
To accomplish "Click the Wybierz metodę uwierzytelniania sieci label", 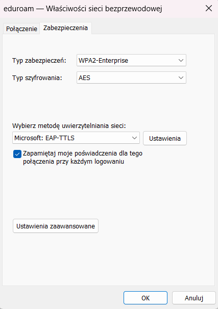I will [x=69, y=126].
